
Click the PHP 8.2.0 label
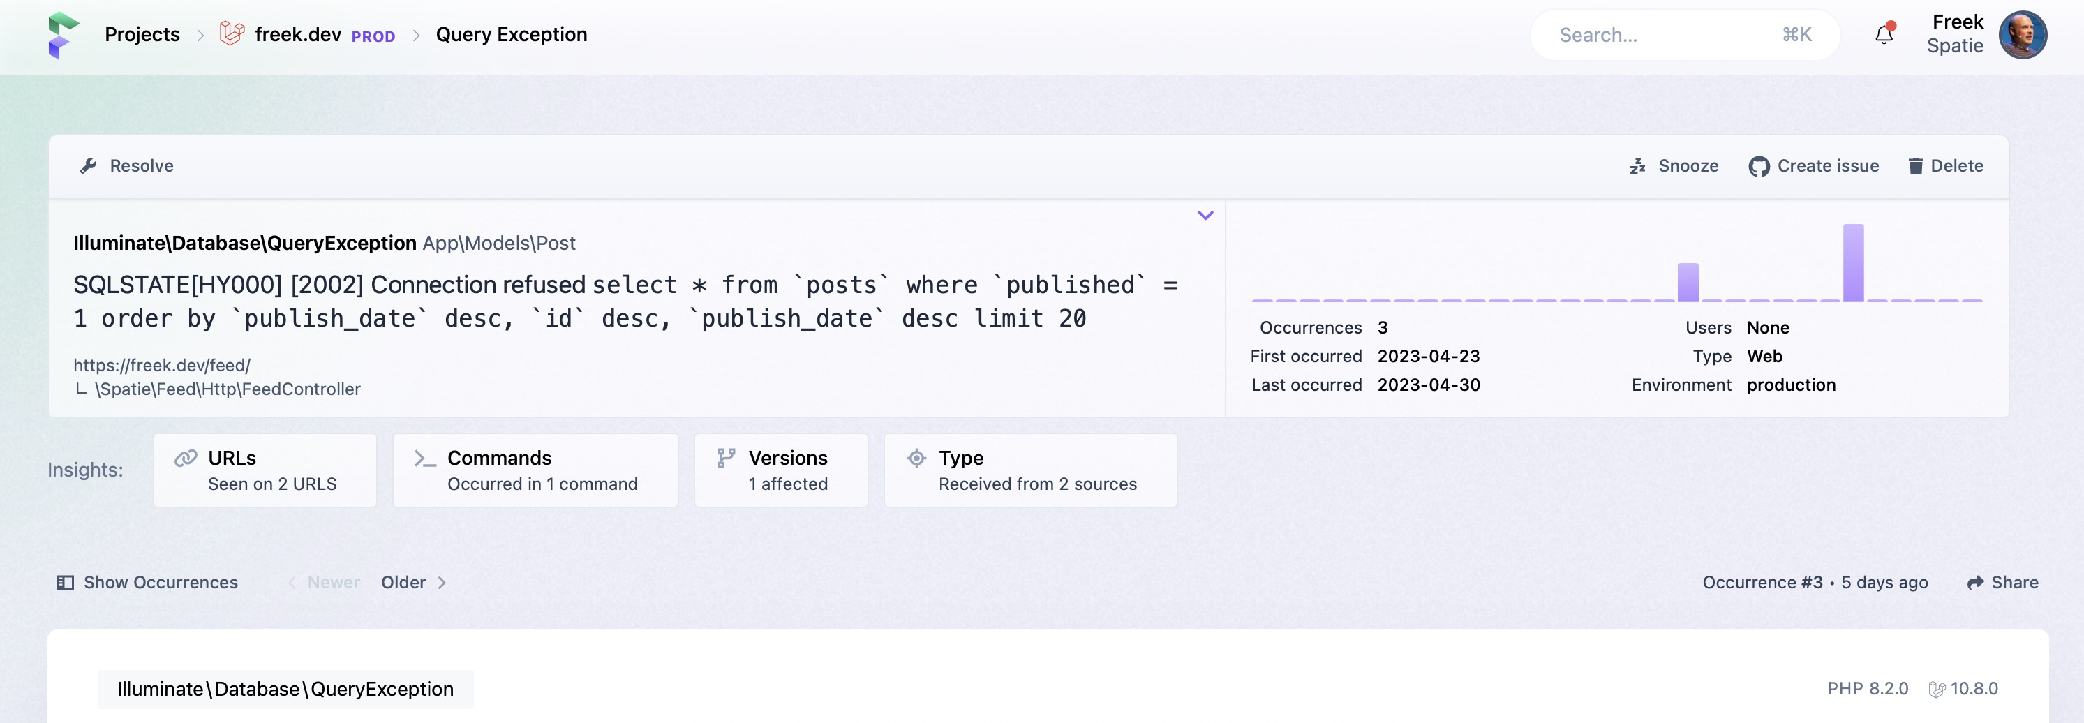pyautogui.click(x=1867, y=688)
